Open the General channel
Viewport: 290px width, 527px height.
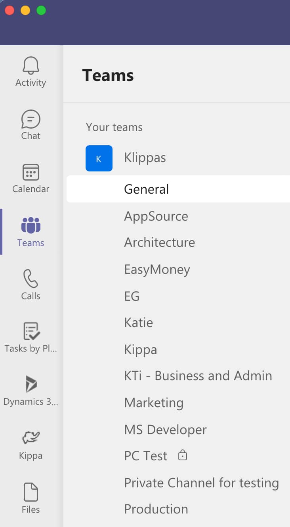tap(178, 189)
